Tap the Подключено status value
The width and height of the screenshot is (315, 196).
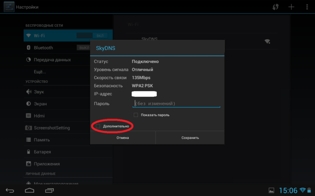point(145,61)
